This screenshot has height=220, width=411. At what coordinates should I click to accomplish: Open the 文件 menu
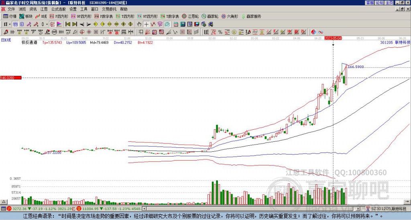click(x=11, y=9)
